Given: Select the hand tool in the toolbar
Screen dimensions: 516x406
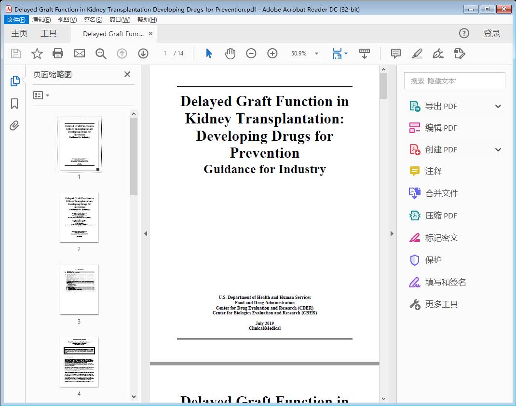Looking at the screenshot, I should point(230,54).
